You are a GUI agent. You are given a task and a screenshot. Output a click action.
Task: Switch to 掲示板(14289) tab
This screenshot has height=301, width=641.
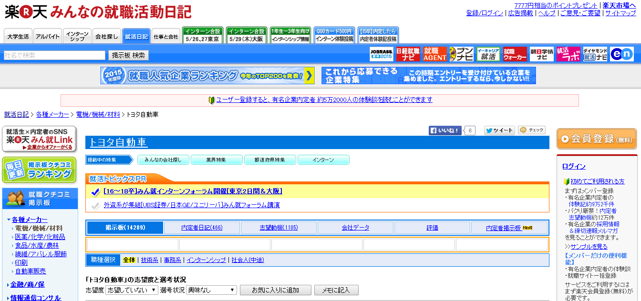tap(125, 228)
